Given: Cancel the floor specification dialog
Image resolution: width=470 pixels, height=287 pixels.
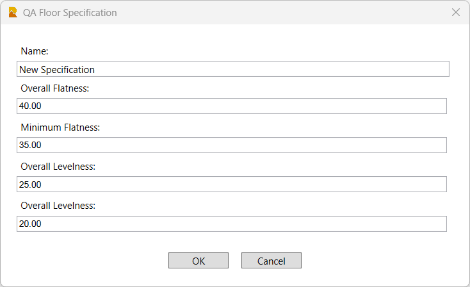Looking at the screenshot, I should pos(271,261).
